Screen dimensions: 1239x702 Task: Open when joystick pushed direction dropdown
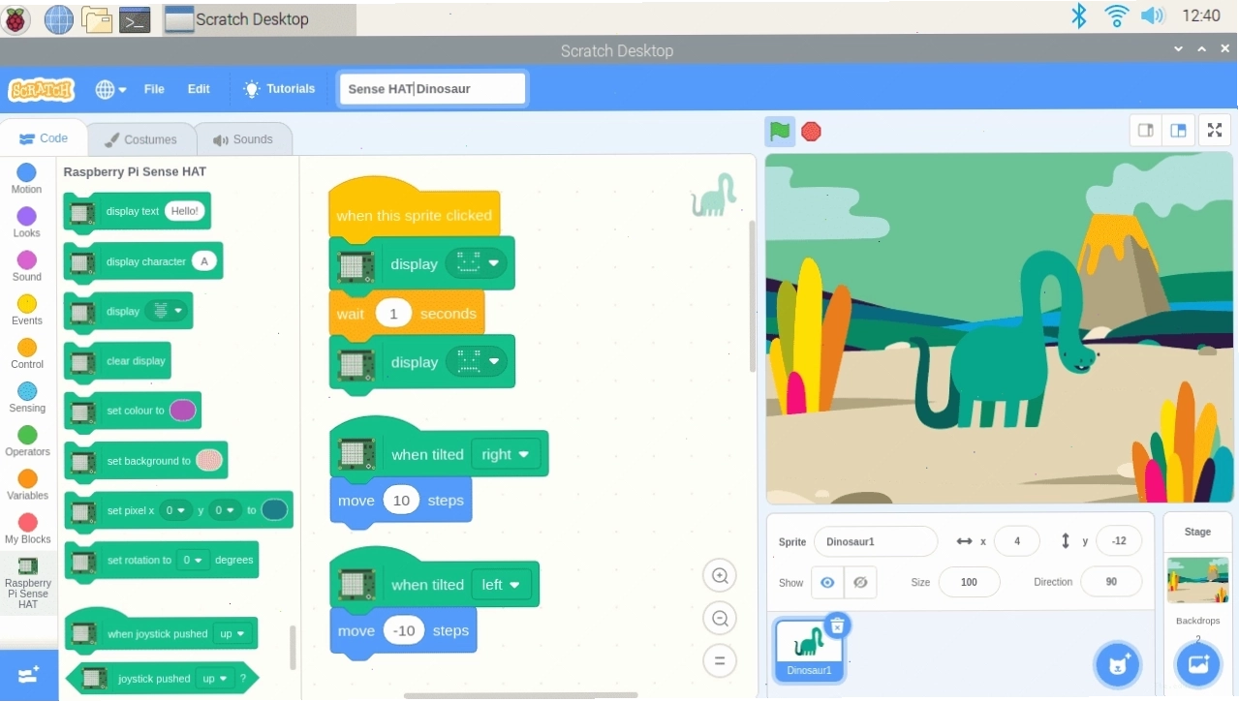(232, 634)
